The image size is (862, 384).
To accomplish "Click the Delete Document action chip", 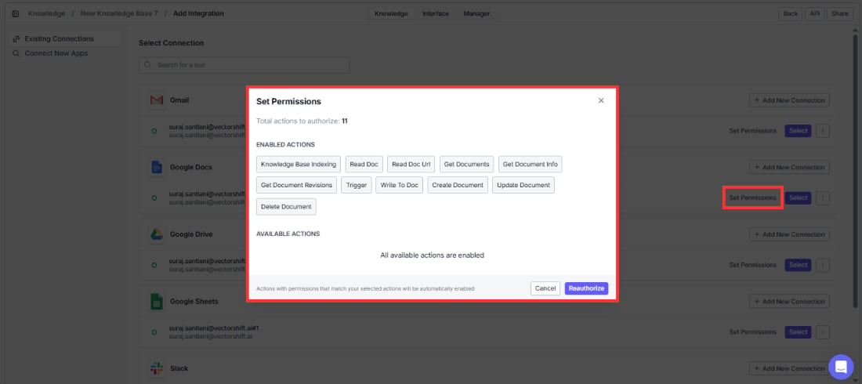I will click(286, 207).
